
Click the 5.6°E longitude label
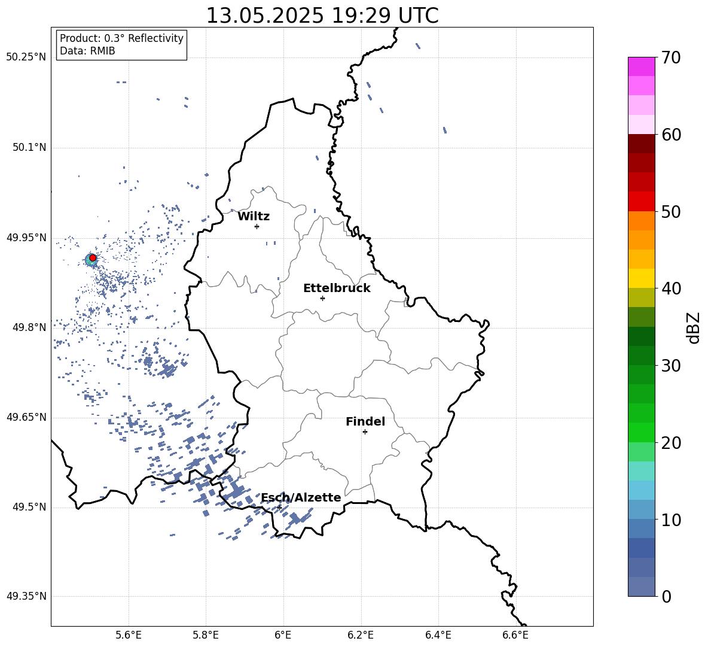tap(129, 635)
